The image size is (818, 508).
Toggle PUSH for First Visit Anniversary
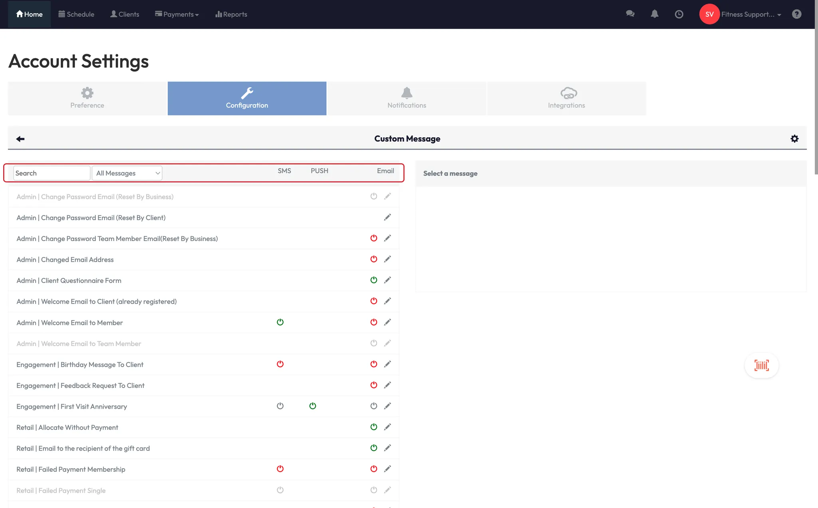313,406
